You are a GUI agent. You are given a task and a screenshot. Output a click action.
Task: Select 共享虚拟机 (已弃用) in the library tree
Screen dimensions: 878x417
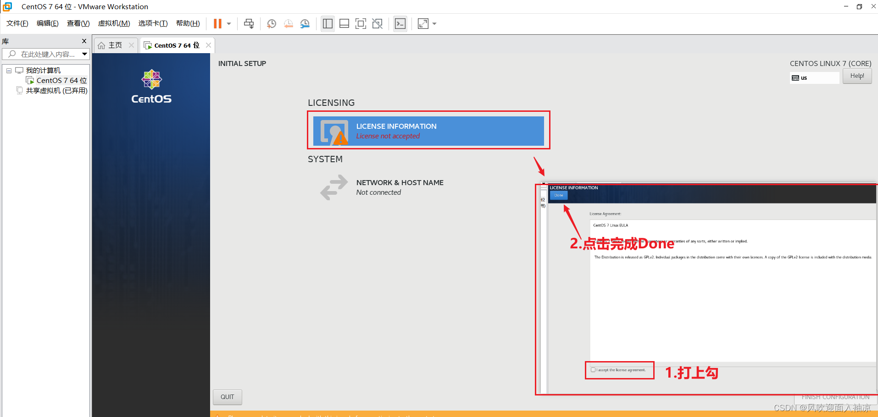point(56,90)
